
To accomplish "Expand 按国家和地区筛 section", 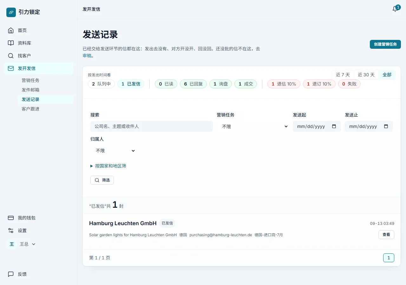I will [x=108, y=166].
